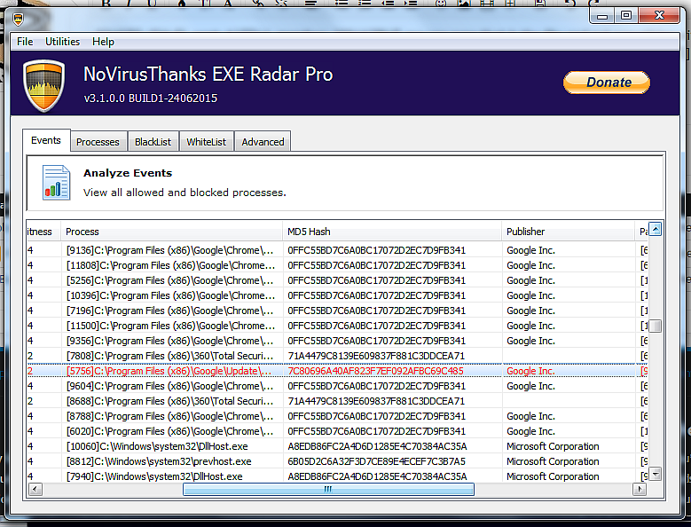Viewport: 691px width, 527px height.
Task: Select the [10060] DllHost.exe row
Action: click(337, 446)
